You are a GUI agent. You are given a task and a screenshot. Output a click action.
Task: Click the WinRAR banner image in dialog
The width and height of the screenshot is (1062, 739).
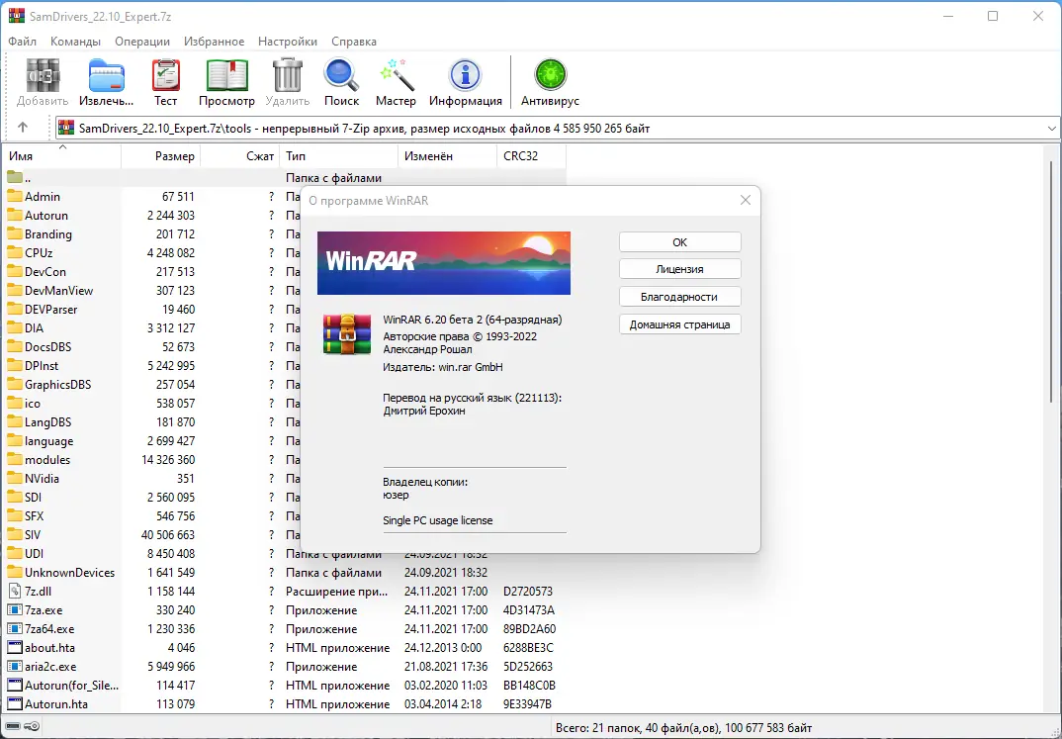click(444, 263)
